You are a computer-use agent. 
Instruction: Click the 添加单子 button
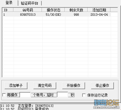[16, 85]
